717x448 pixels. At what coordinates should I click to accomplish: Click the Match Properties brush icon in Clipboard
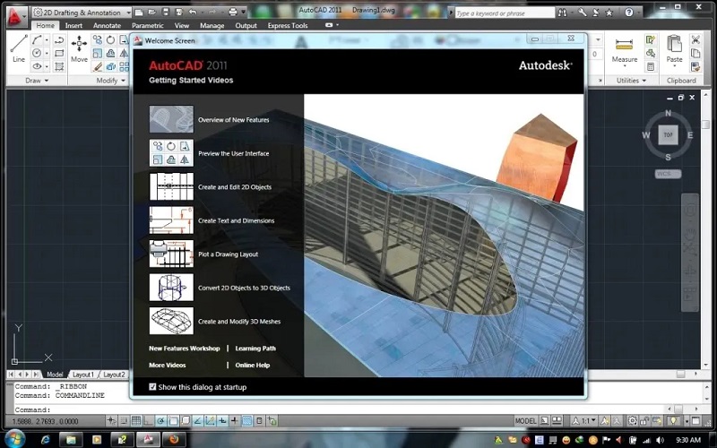(695, 66)
